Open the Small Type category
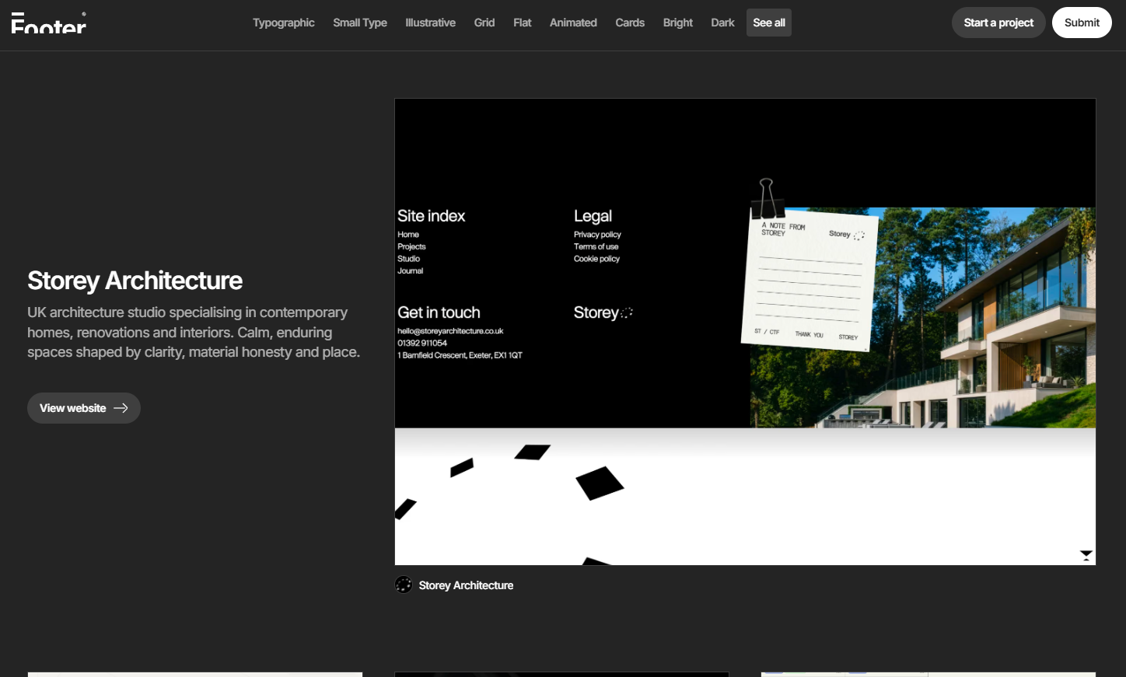Screen dimensions: 1126x677 click(360, 23)
